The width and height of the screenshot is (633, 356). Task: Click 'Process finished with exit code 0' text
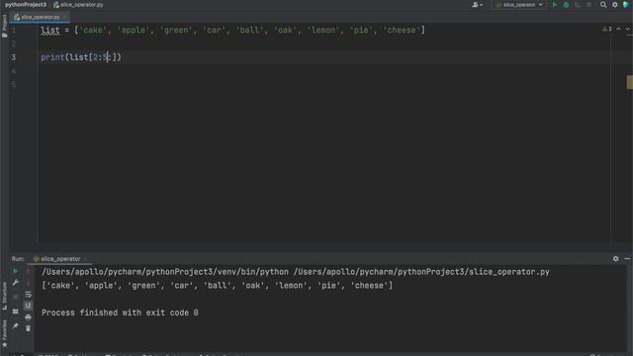120,312
